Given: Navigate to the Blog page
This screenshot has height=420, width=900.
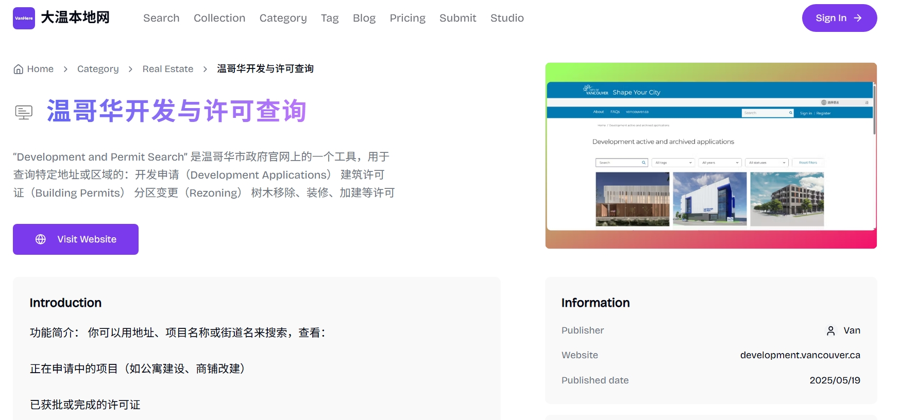Looking at the screenshot, I should point(364,18).
